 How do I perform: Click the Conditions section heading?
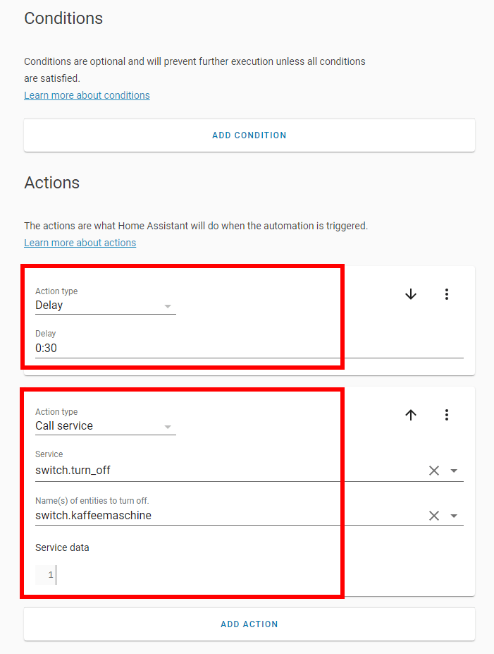[63, 19]
